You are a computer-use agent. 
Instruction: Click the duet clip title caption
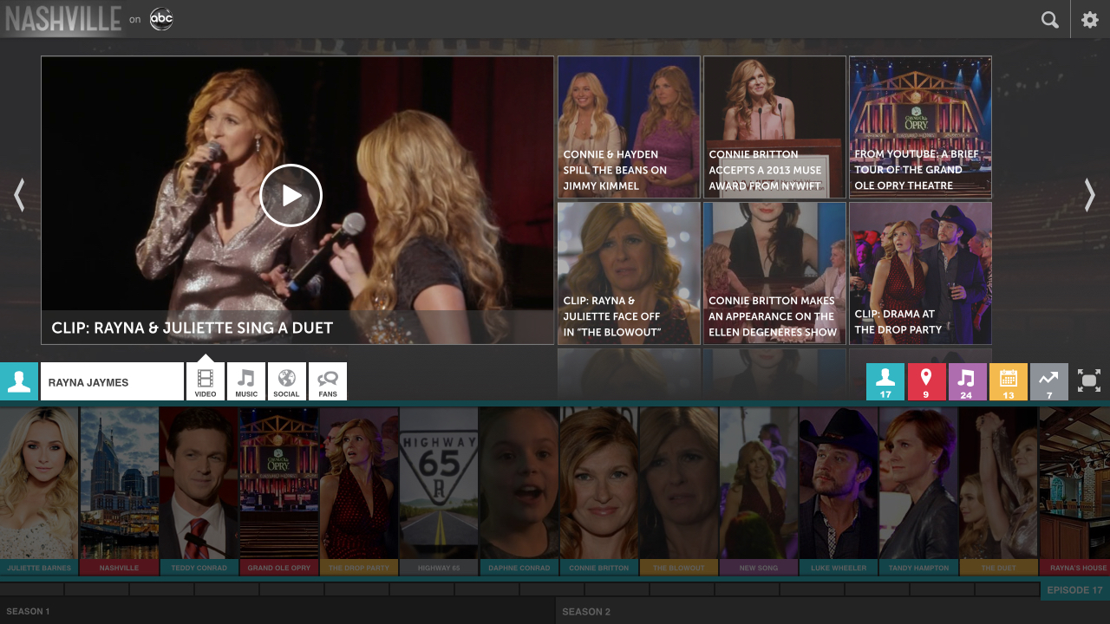click(193, 328)
